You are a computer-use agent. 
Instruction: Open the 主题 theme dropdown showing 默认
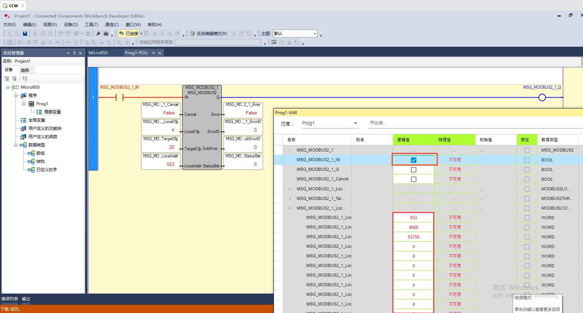point(295,34)
